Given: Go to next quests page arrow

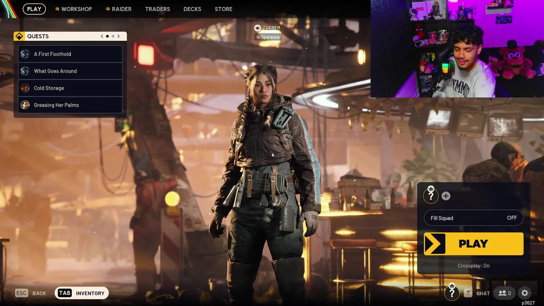Looking at the screenshot, I should pyautogui.click(x=119, y=36).
